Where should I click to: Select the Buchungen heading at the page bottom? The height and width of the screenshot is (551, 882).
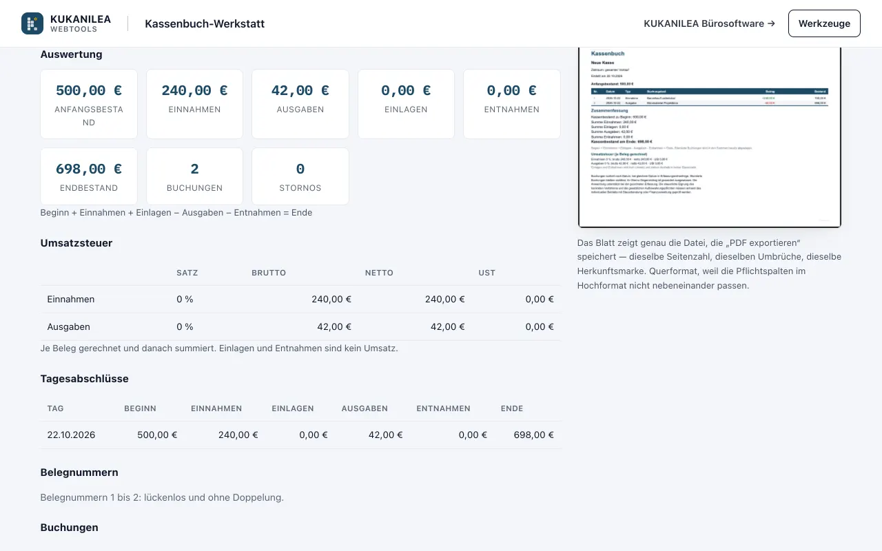coord(70,528)
